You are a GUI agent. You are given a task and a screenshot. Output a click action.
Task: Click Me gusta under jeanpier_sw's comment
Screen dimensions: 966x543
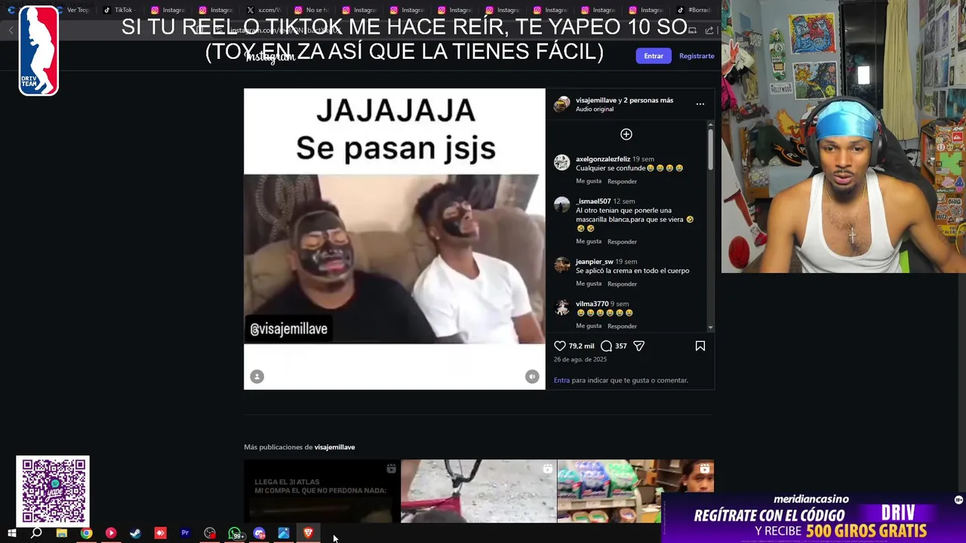(x=589, y=284)
